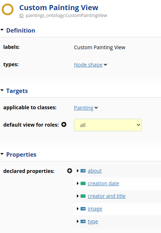Image resolution: width=161 pixels, height=233 pixels.
Task: Expand the image property triangle
Action: click(78, 209)
